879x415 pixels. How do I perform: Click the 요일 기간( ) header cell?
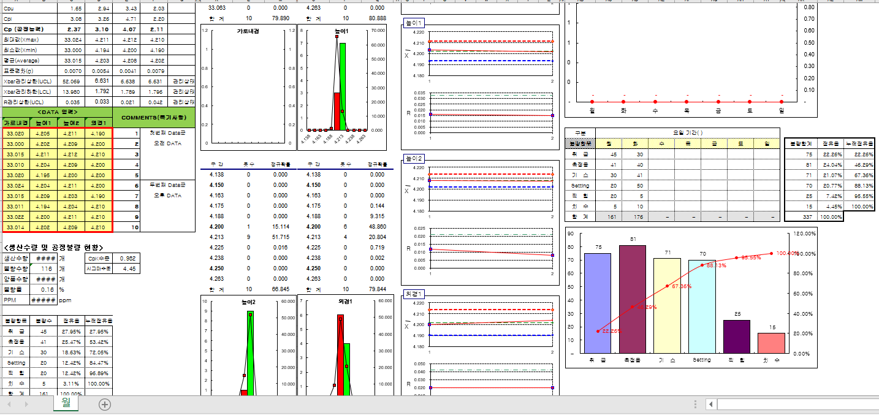[x=687, y=132]
